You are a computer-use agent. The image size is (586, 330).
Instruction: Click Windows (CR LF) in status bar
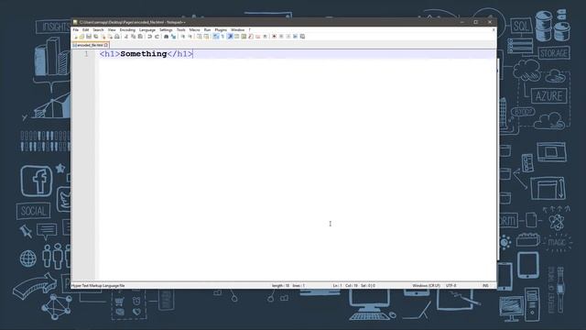pos(426,285)
